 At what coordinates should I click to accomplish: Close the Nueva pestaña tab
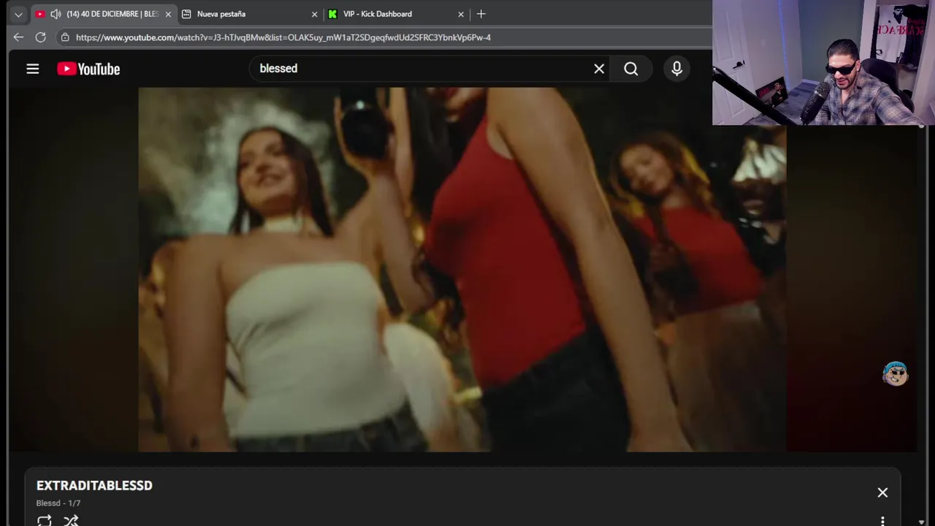tap(315, 14)
